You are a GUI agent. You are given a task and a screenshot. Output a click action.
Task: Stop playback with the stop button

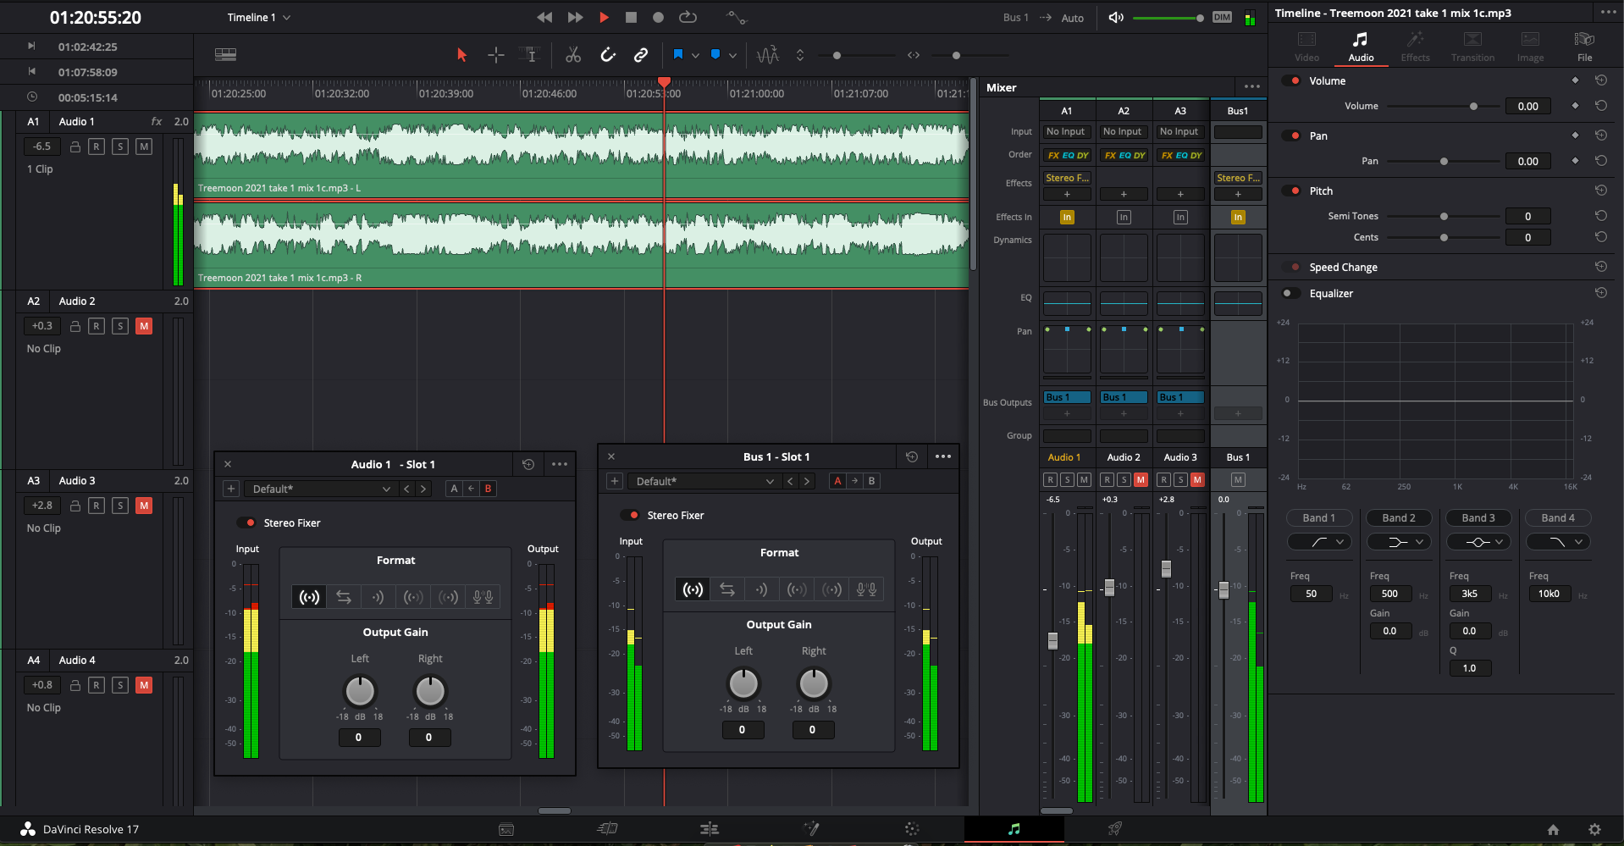631,17
